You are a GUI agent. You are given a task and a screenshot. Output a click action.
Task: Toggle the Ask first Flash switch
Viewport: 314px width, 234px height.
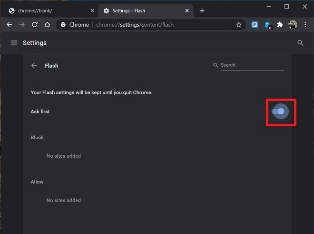click(x=278, y=112)
